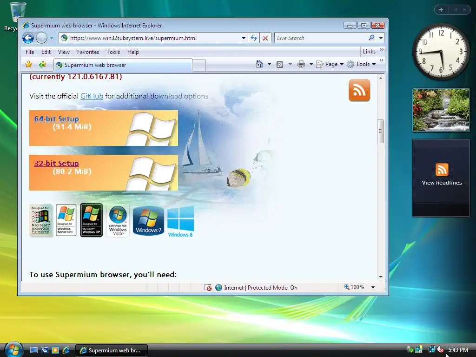
Task: Open the Page command bar menu
Action: pos(330,64)
